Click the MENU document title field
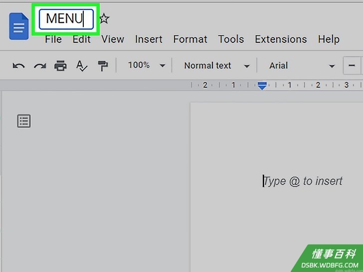 point(66,19)
